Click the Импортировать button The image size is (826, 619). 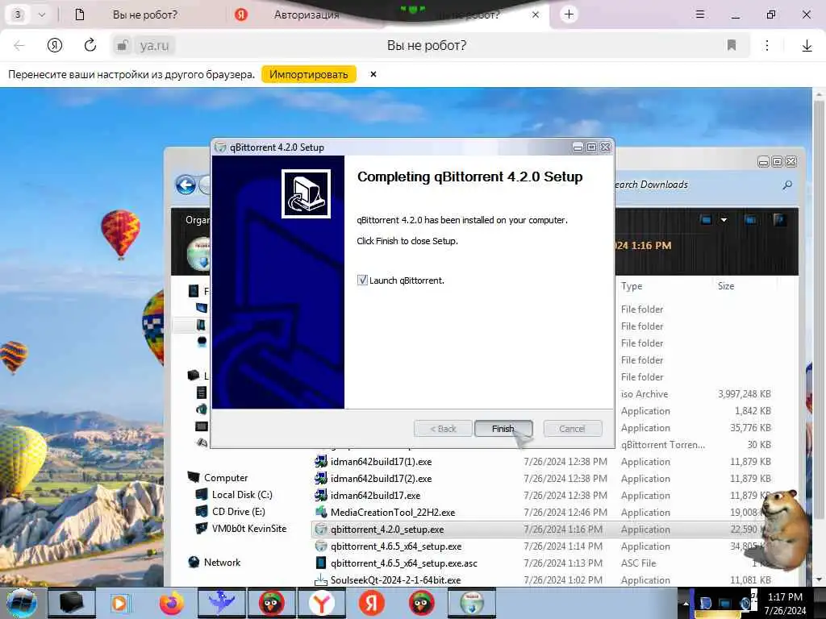pyautogui.click(x=309, y=74)
